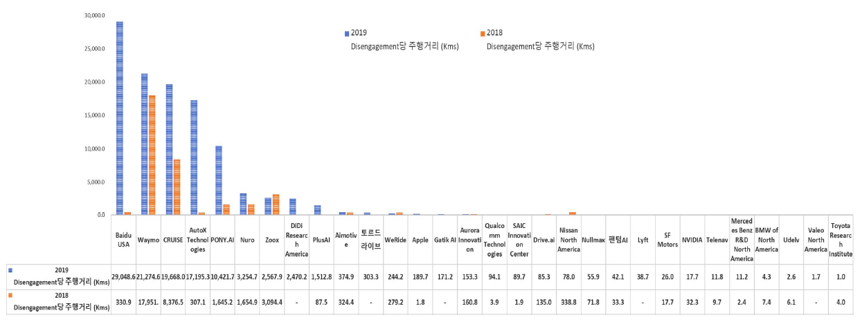
Task: Click the 'Baidu USA' category label
Action: pos(124,240)
